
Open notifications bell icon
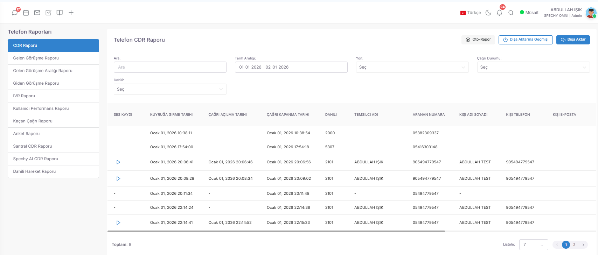[x=500, y=13]
